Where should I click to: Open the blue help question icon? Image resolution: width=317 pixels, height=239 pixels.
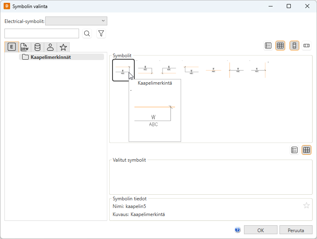(238, 230)
